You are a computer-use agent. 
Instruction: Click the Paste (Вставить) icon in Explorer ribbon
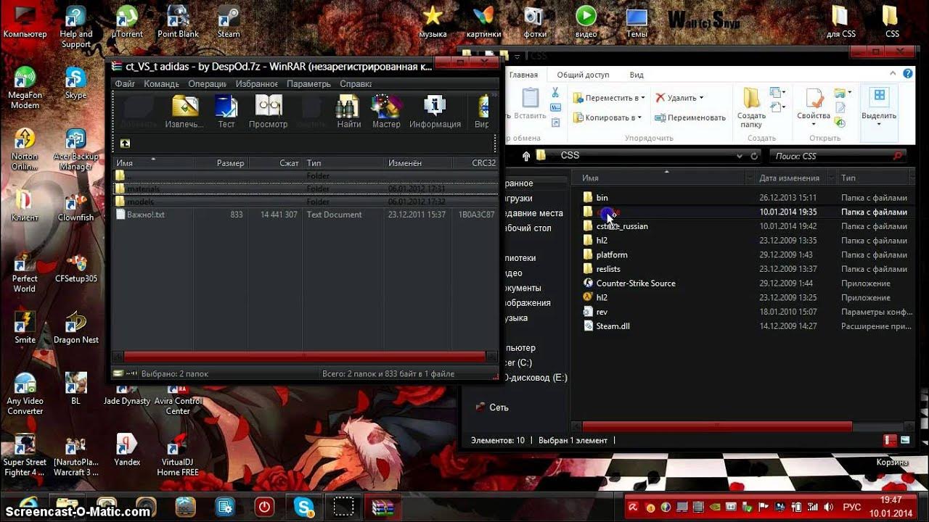pyautogui.click(x=530, y=98)
